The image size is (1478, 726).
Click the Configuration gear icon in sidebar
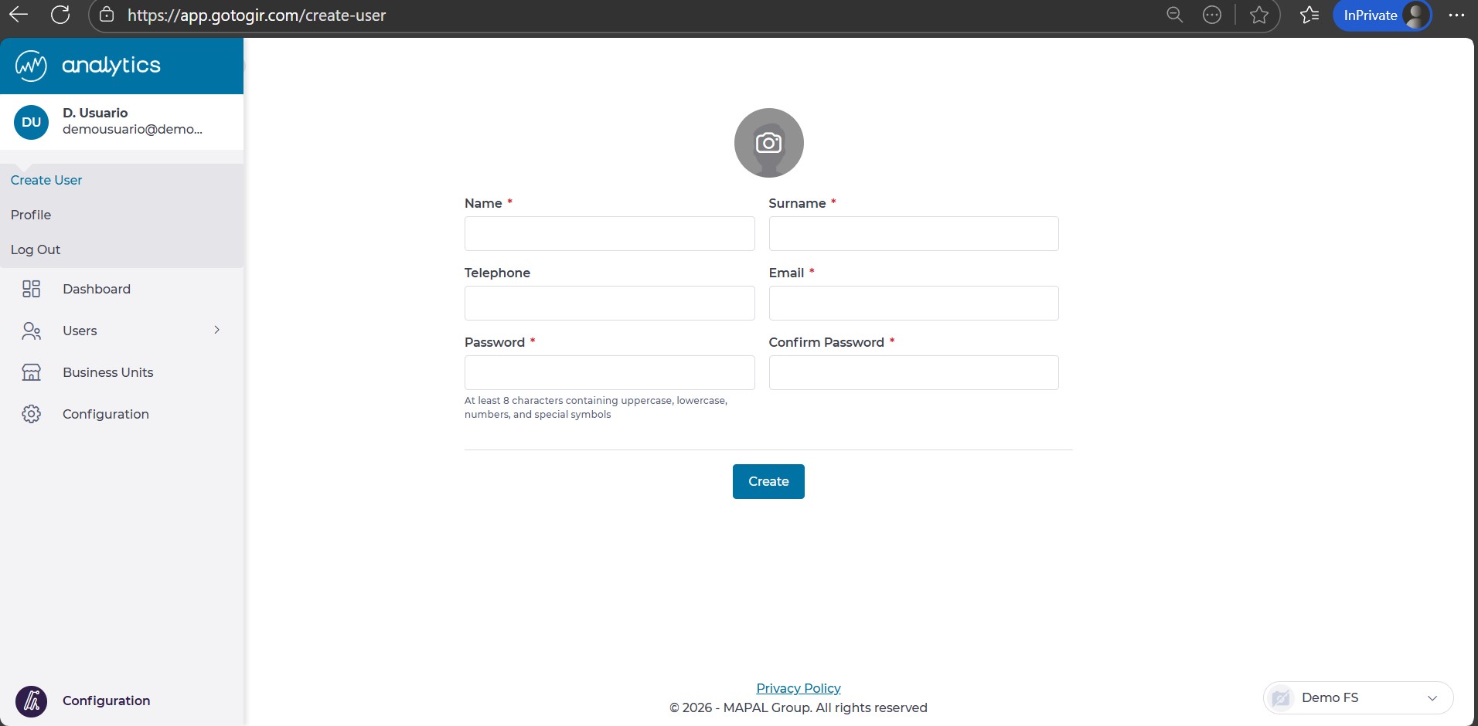pyautogui.click(x=31, y=414)
